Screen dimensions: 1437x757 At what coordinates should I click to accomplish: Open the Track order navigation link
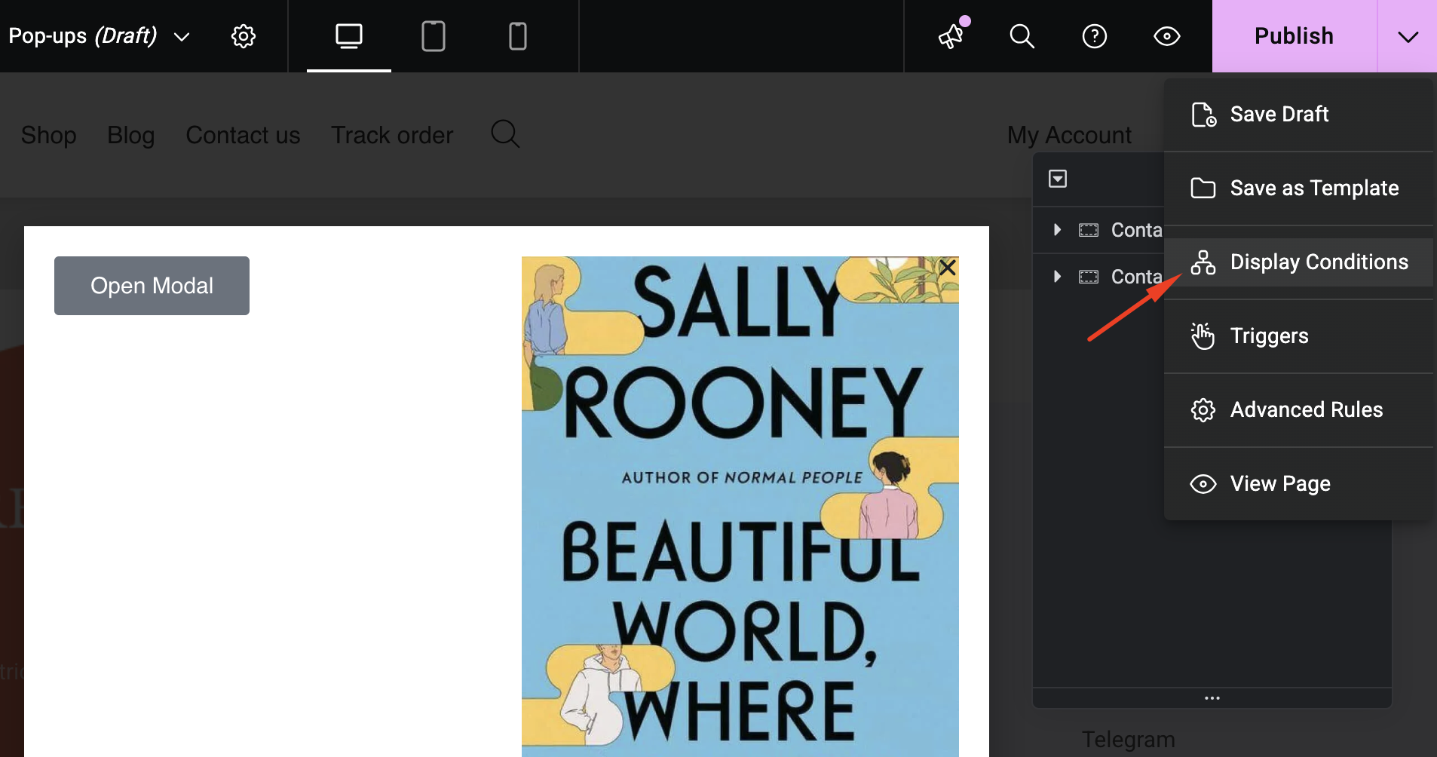pyautogui.click(x=392, y=135)
